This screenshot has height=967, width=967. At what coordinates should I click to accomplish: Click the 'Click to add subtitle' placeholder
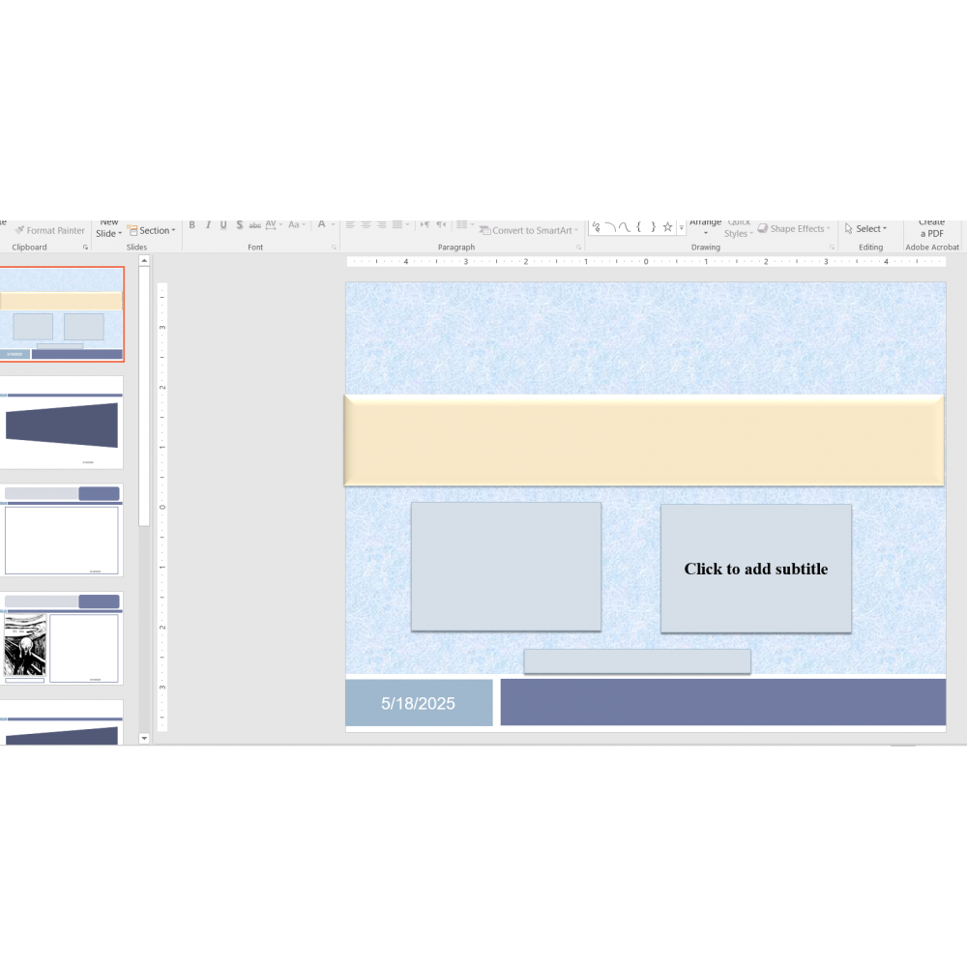[x=755, y=569]
